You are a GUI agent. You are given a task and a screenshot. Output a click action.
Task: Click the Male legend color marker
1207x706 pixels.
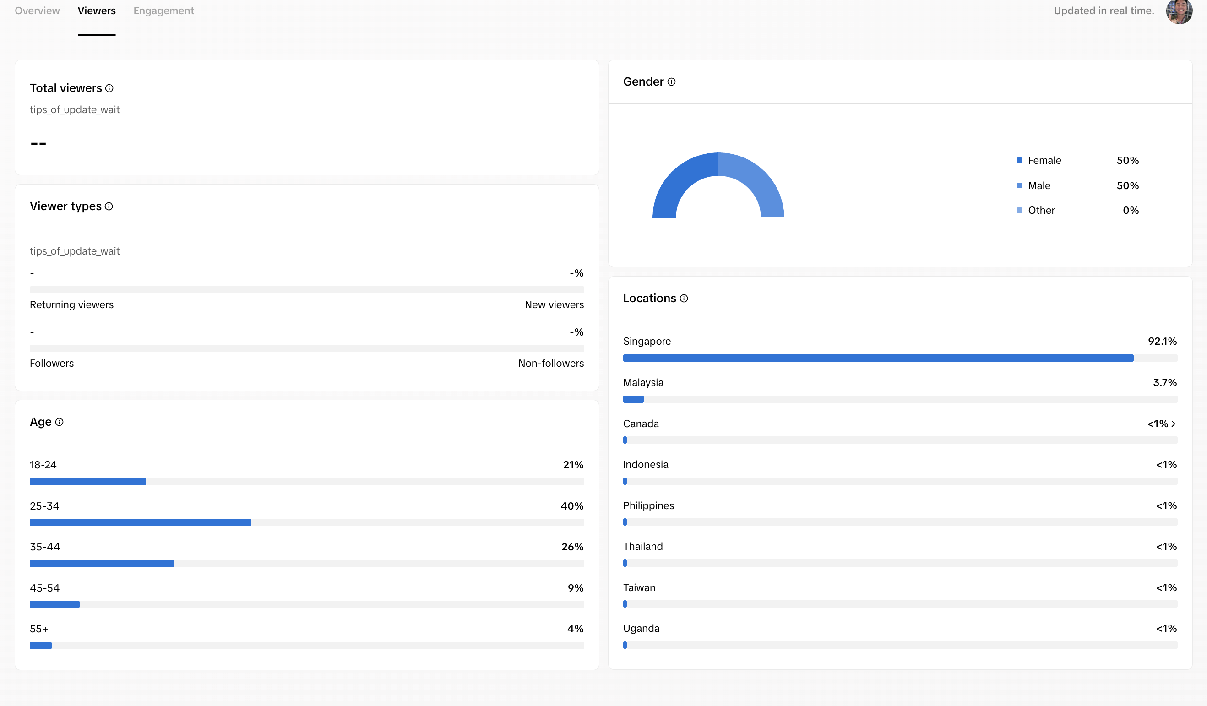(x=1019, y=185)
